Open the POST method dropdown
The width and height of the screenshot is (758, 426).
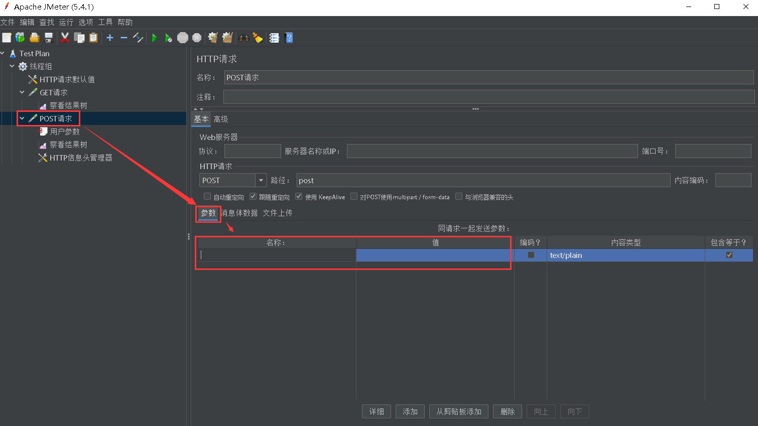click(261, 180)
